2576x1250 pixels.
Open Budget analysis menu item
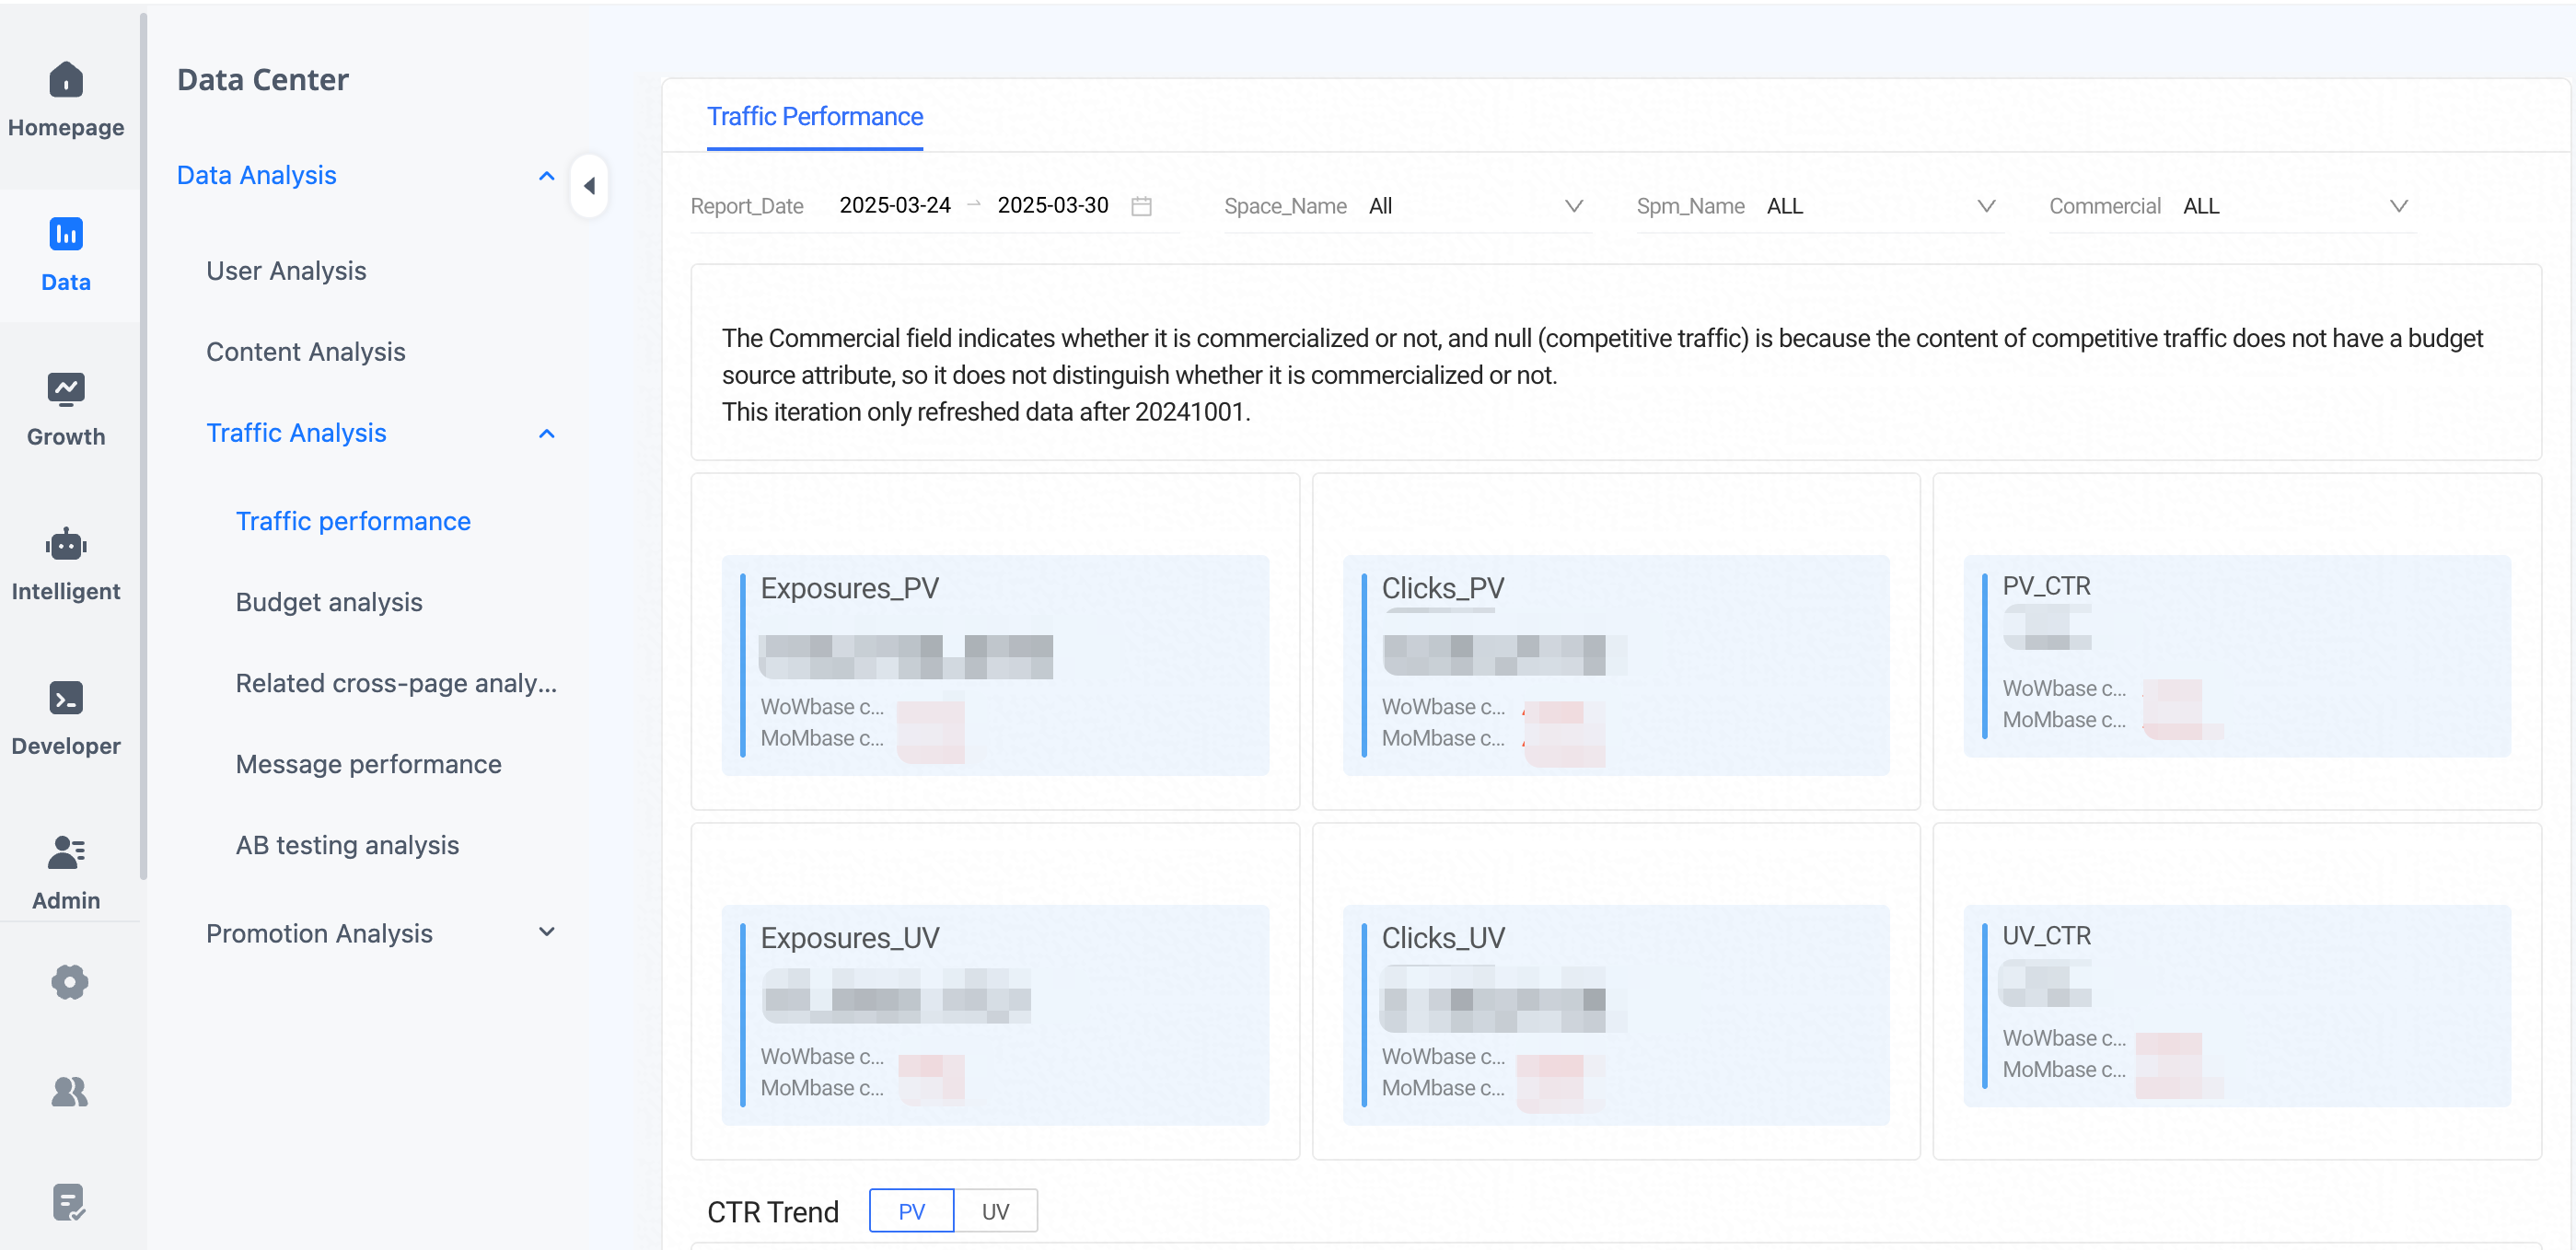329,602
